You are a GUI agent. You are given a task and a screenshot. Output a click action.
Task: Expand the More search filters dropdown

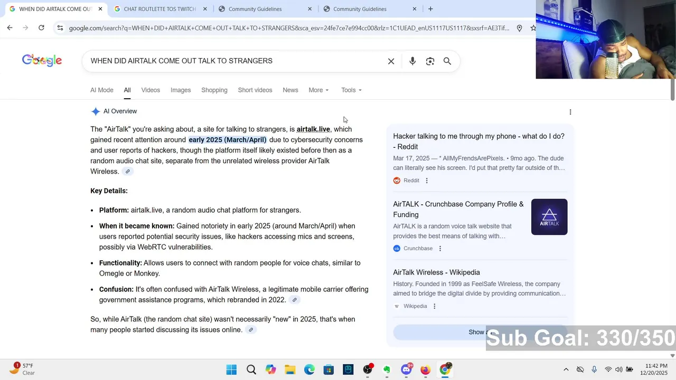pos(318,90)
